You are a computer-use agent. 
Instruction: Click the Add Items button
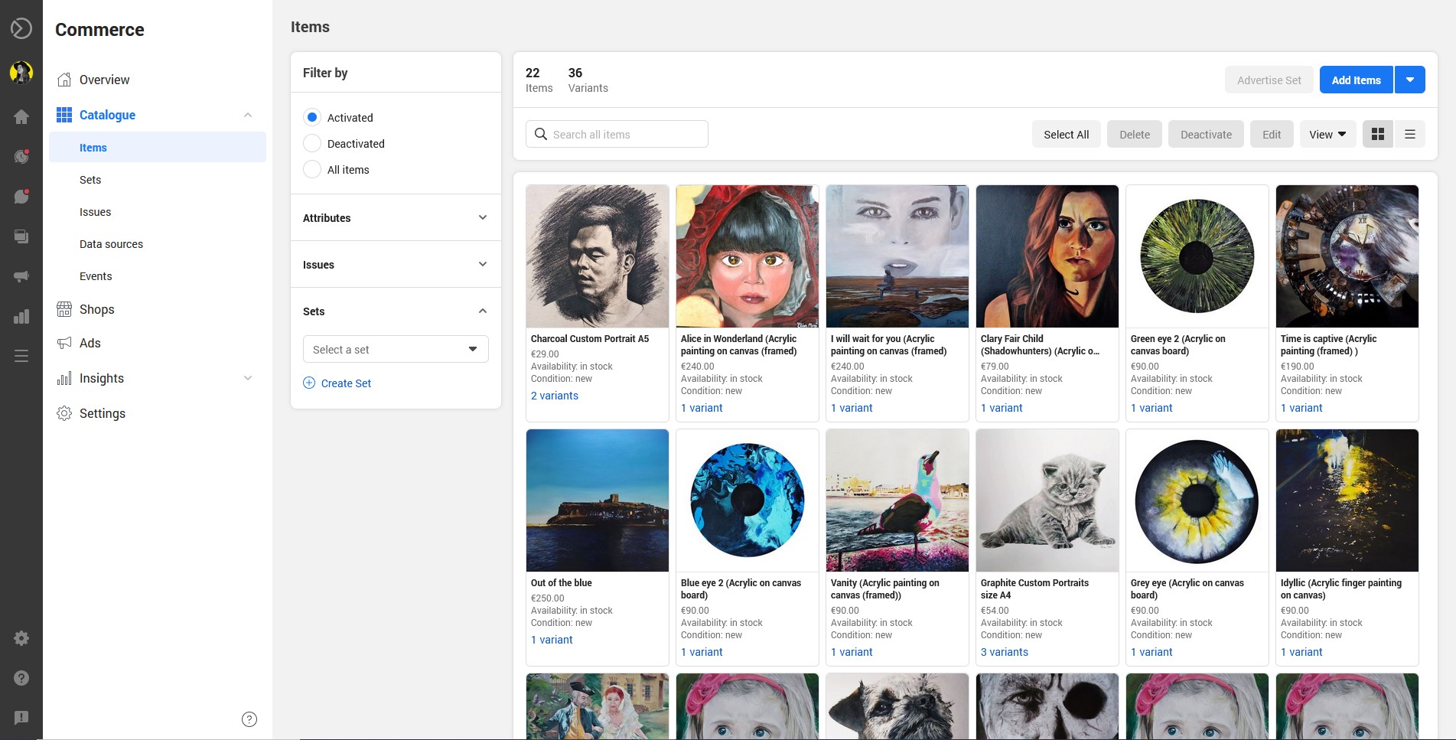tap(1356, 80)
